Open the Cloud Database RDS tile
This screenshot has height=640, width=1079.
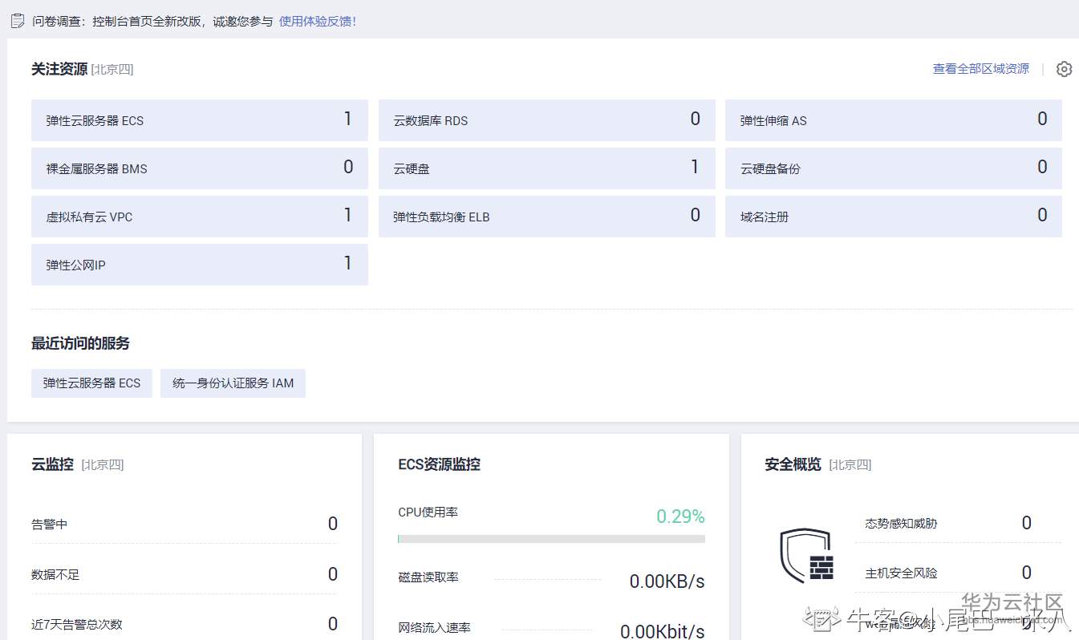coord(546,120)
